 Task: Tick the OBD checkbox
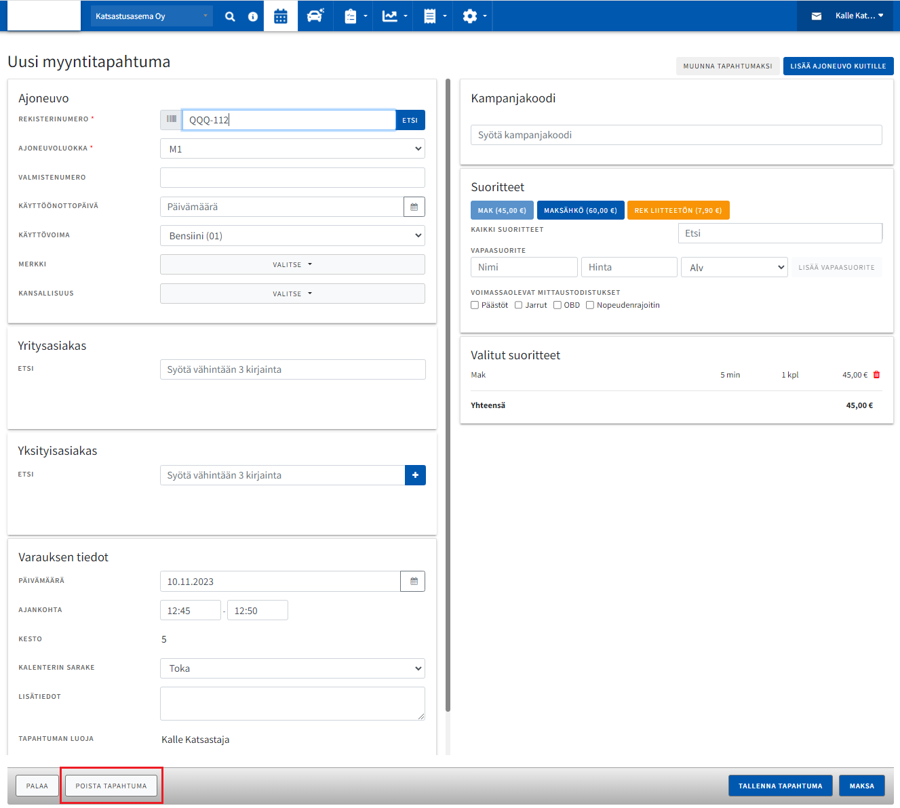(x=557, y=305)
